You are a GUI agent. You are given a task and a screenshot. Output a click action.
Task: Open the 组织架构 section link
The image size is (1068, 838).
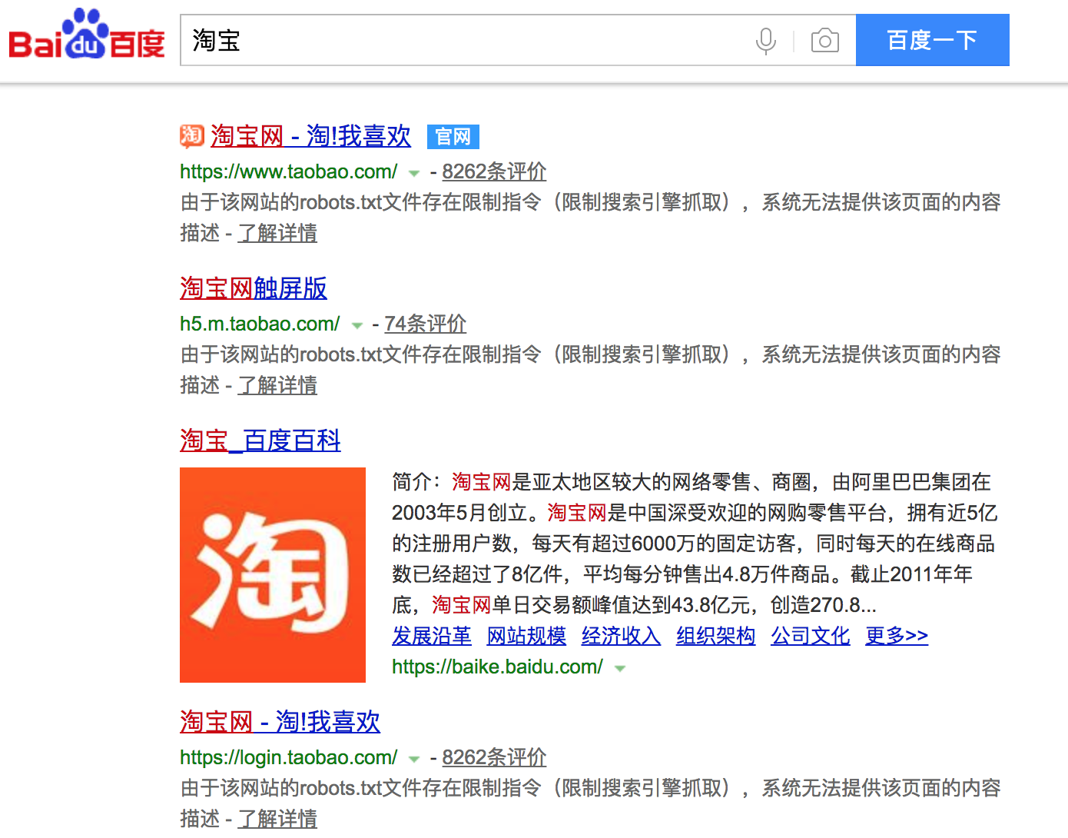pos(715,636)
